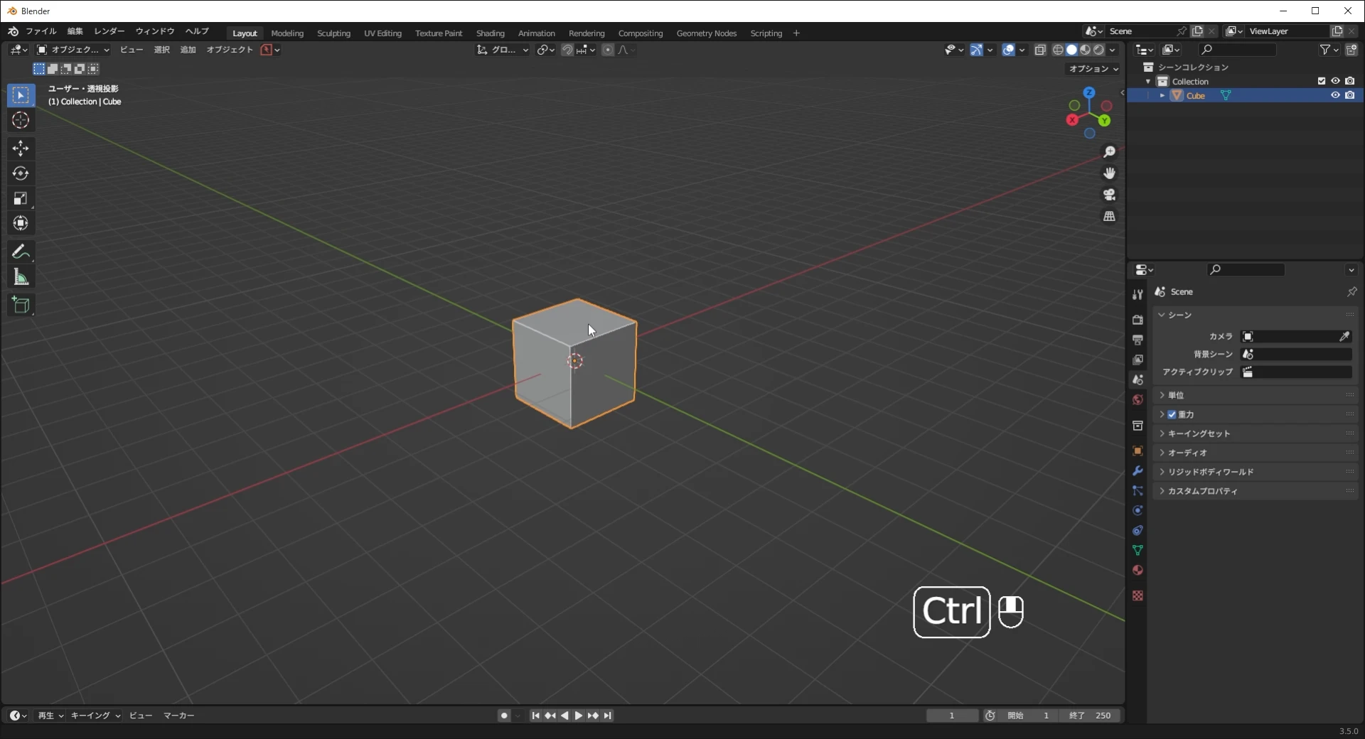1365x739 pixels.
Task: Click the pan view hand icon
Action: (1109, 173)
